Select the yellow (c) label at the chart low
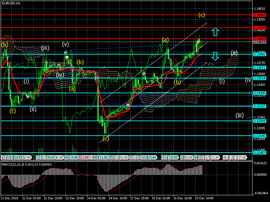This screenshot has width=270, height=202. point(106,138)
